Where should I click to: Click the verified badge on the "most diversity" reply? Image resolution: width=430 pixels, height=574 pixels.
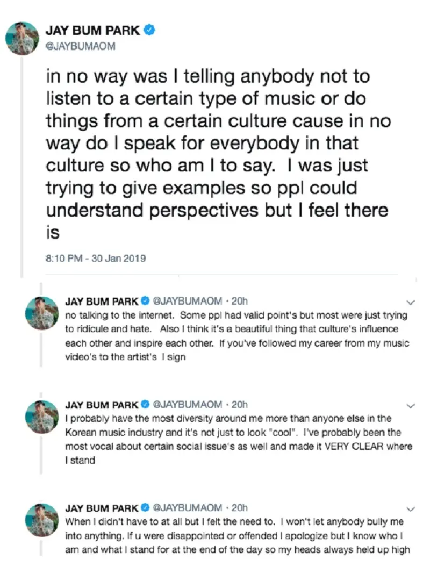tap(145, 405)
